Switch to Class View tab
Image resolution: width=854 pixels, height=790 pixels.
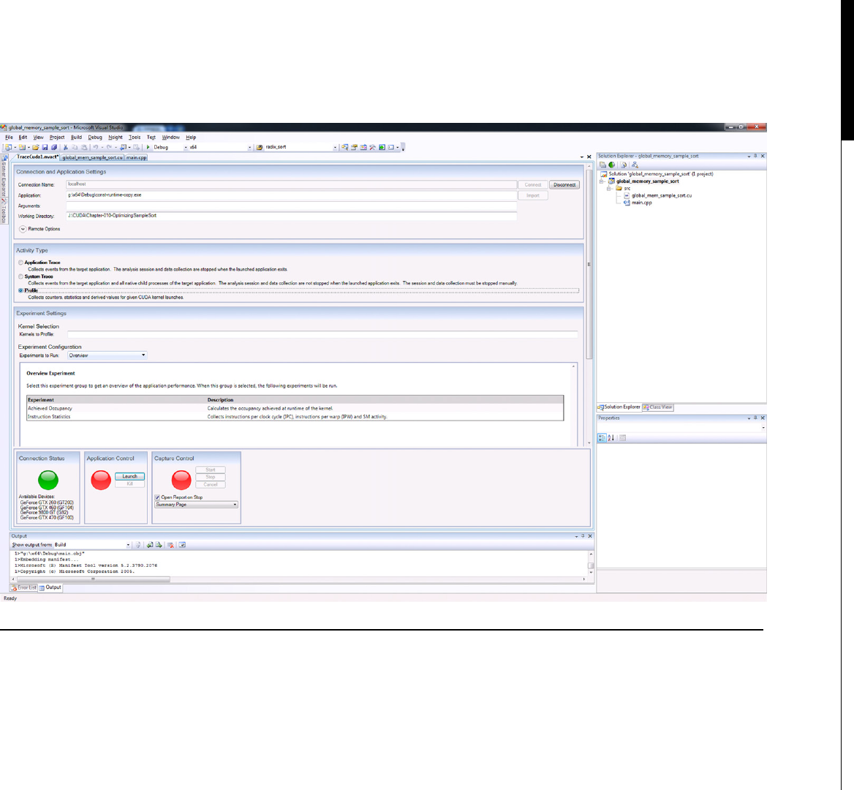point(657,407)
